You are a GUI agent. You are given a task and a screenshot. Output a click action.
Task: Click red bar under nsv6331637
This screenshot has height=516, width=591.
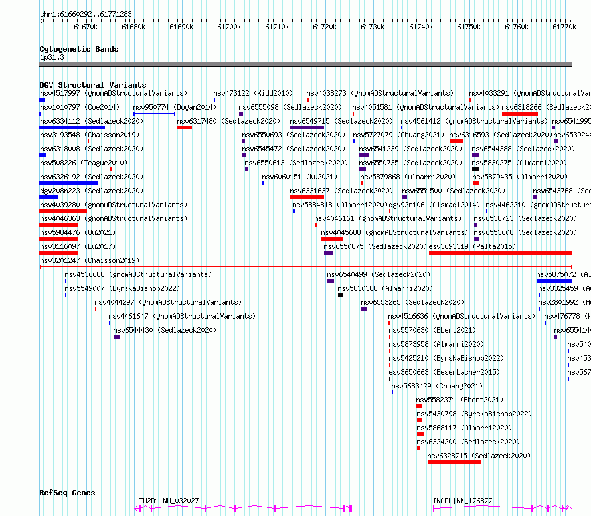click(x=307, y=197)
